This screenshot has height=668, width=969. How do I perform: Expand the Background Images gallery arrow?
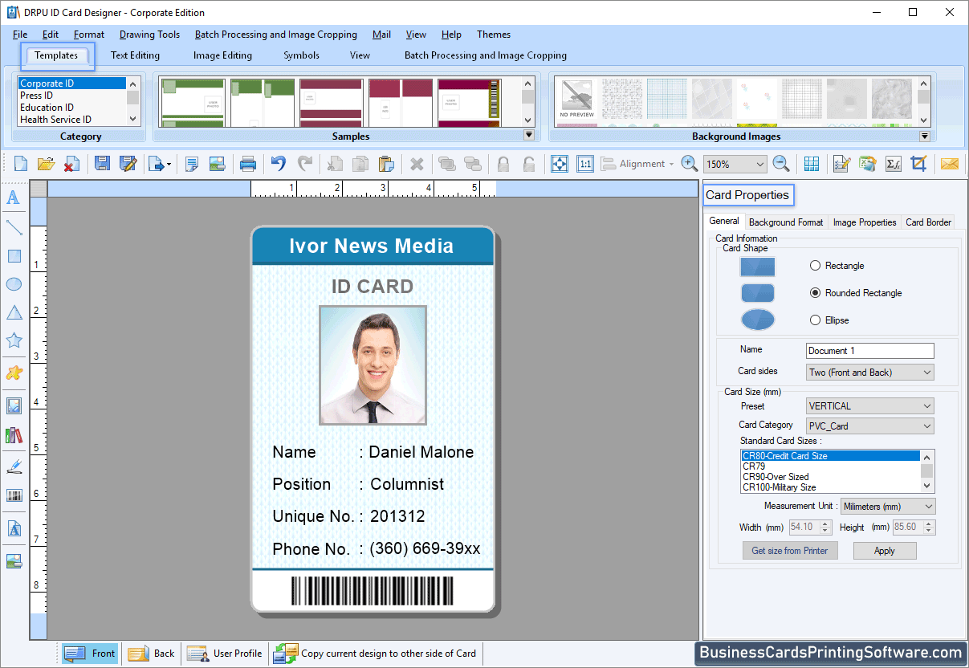(924, 136)
